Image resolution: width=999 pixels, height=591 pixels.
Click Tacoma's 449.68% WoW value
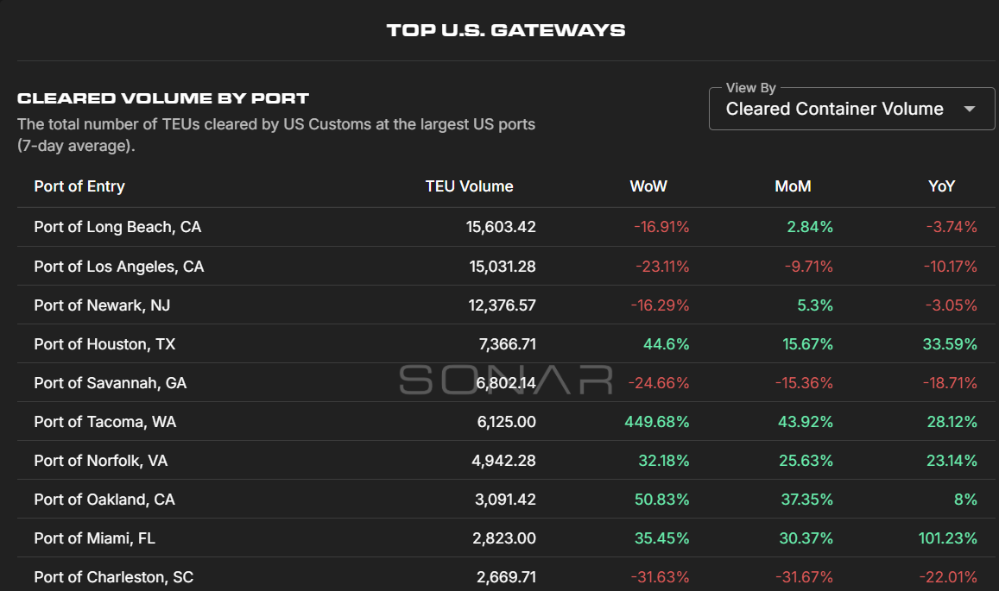(657, 422)
